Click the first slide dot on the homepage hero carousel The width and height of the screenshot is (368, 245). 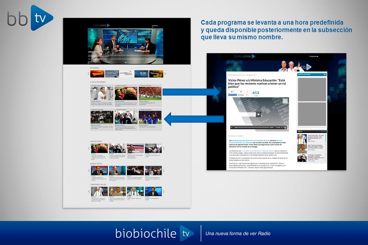point(126,63)
